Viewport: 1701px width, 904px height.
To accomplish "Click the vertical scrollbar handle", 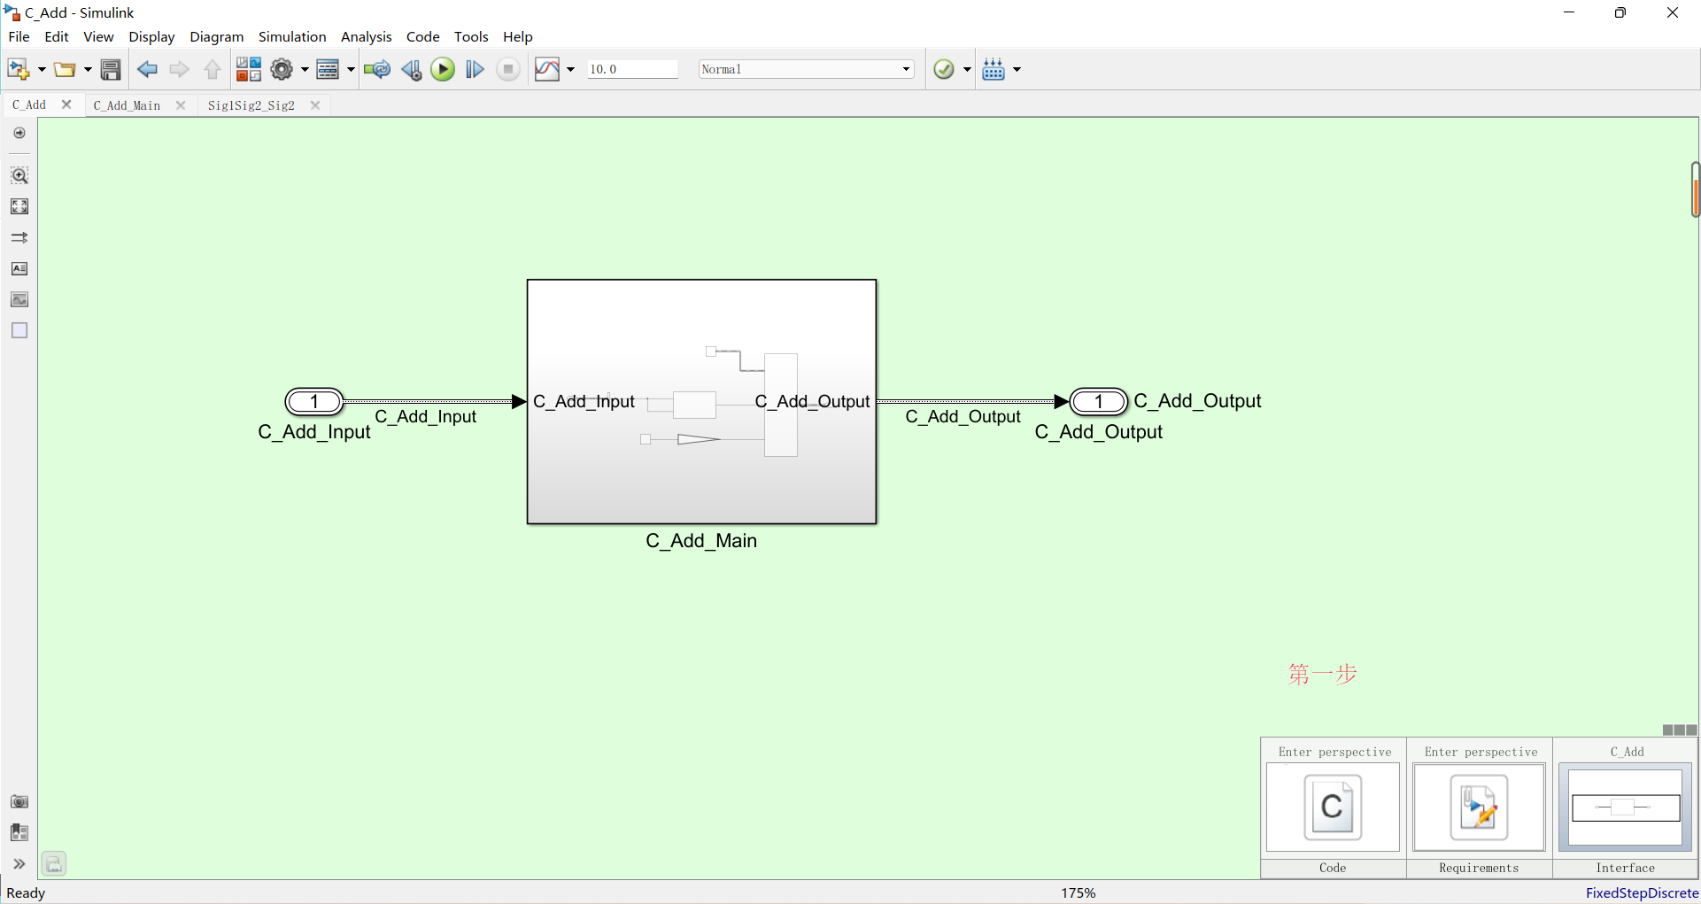I will pos(1696,189).
